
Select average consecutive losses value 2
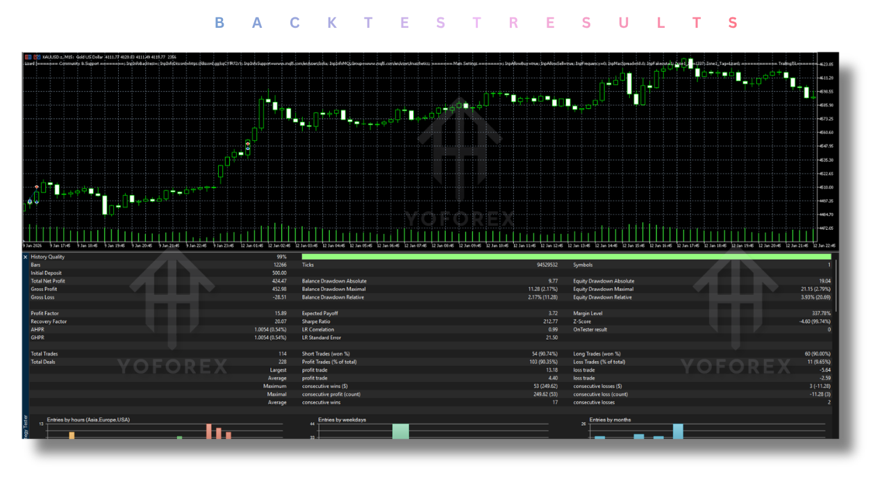pyautogui.click(x=829, y=402)
